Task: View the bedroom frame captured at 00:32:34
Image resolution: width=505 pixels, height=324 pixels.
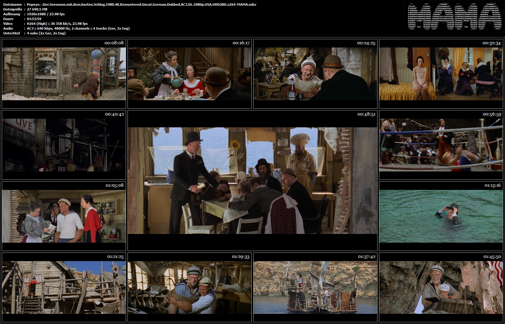Action: [441, 74]
